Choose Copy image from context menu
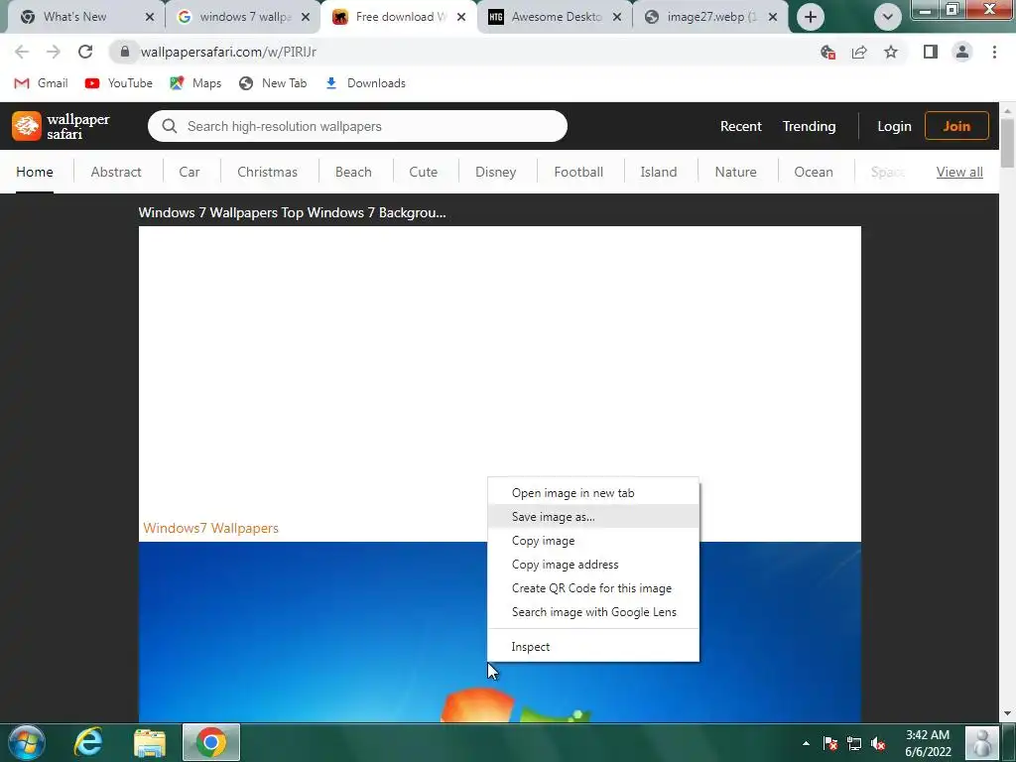Viewport: 1016px width, 762px height. pos(593,541)
